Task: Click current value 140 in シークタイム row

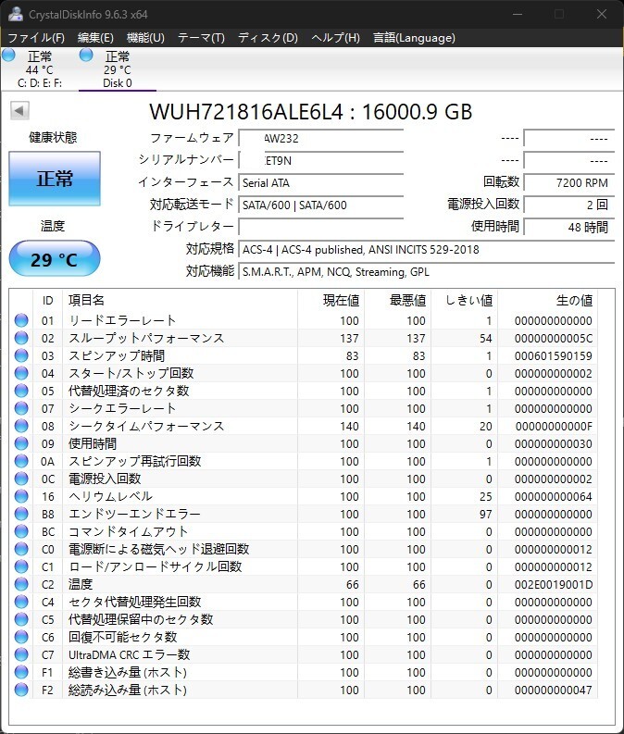Action: 349,426
